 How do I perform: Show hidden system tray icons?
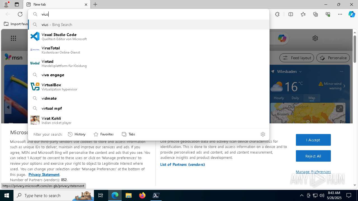(302, 195)
